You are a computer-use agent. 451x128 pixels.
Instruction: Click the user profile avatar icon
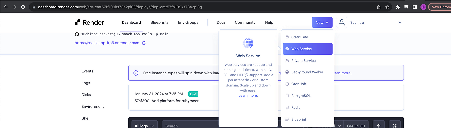pyautogui.click(x=341, y=22)
